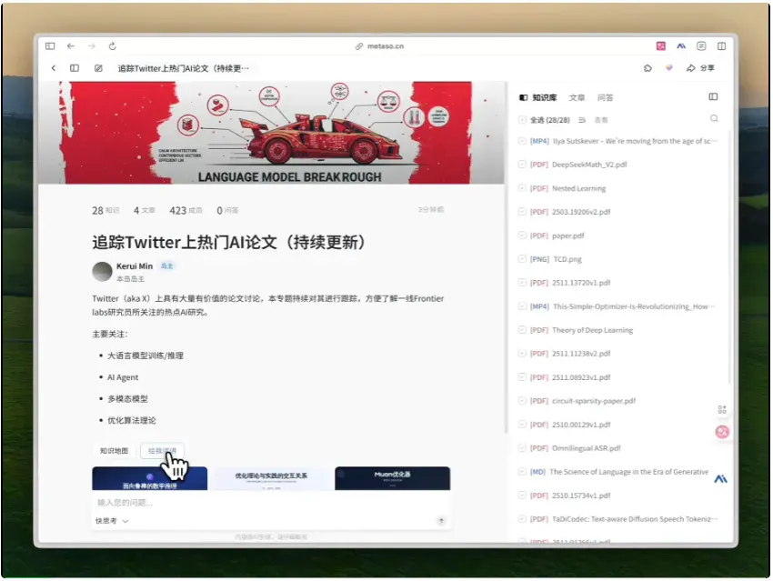Click the 0 问答 count
This screenshot has height=581, width=773.
point(227,210)
